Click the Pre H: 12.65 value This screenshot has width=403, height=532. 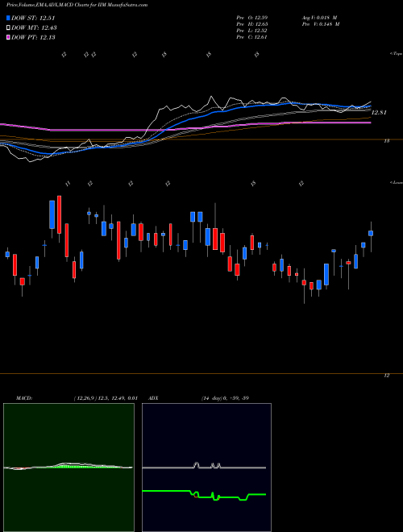(x=252, y=24)
